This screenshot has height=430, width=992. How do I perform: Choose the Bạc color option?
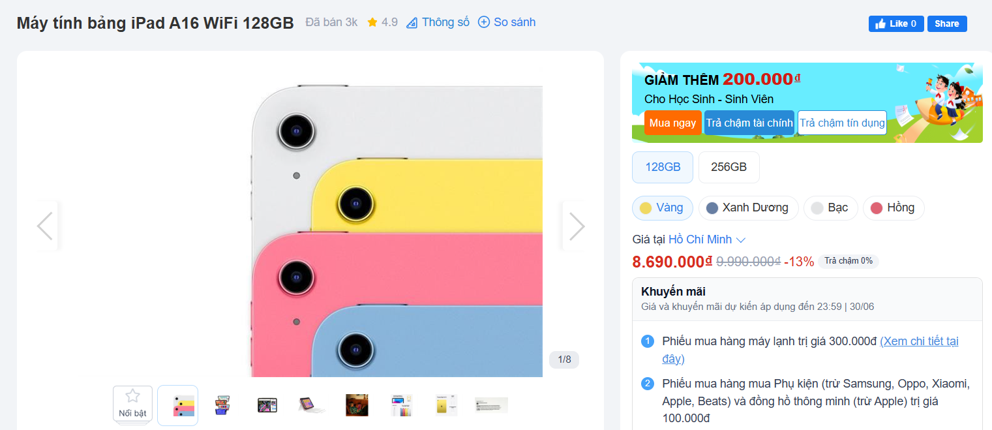(x=830, y=207)
